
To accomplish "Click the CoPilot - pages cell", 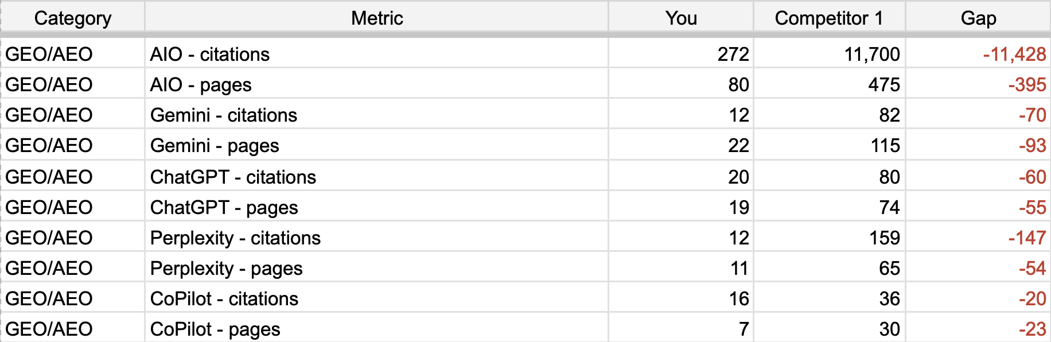I will pos(215,329).
